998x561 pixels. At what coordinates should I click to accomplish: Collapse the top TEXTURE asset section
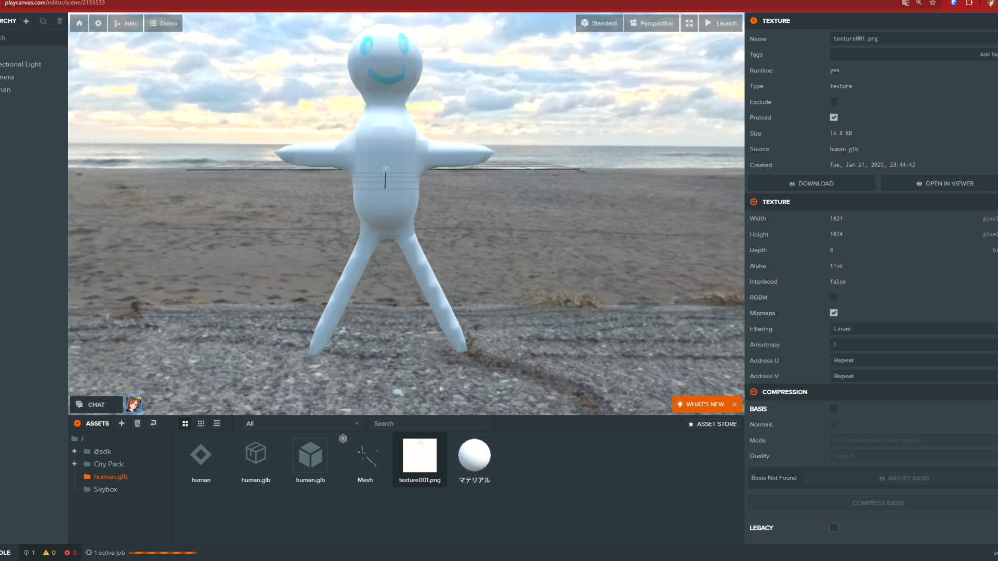tap(754, 21)
